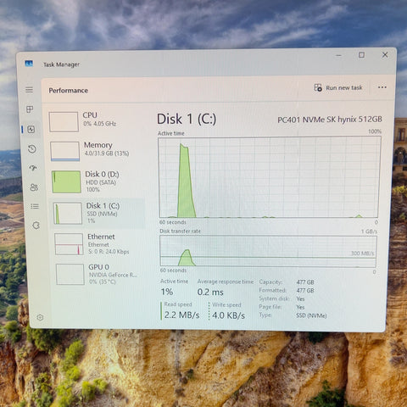
Task: Select the Performance sidebar icon
Action: pyautogui.click(x=31, y=130)
